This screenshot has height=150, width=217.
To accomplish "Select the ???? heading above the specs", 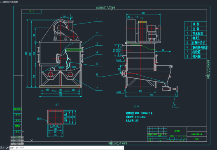I will point(136,107).
